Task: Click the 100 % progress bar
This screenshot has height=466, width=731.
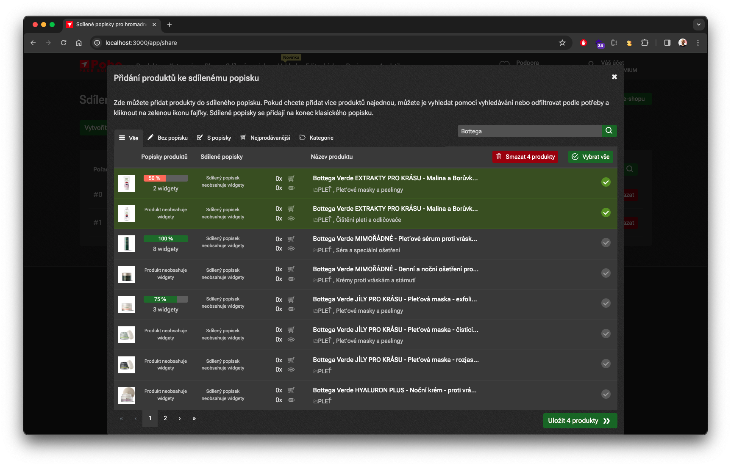Action: 166,239
